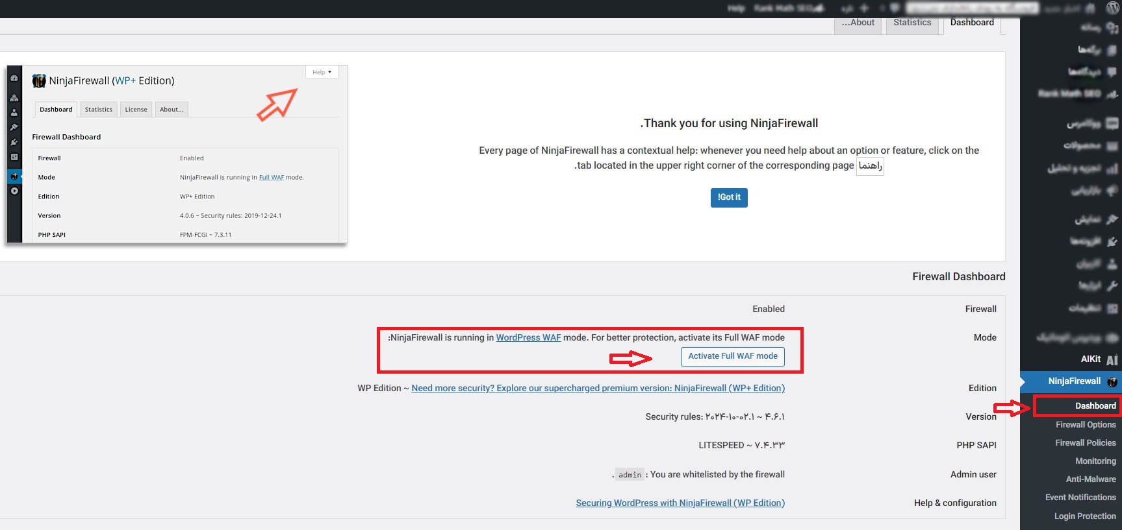Open Event Notifications submenu item
The width and height of the screenshot is (1122, 530).
pyautogui.click(x=1080, y=498)
